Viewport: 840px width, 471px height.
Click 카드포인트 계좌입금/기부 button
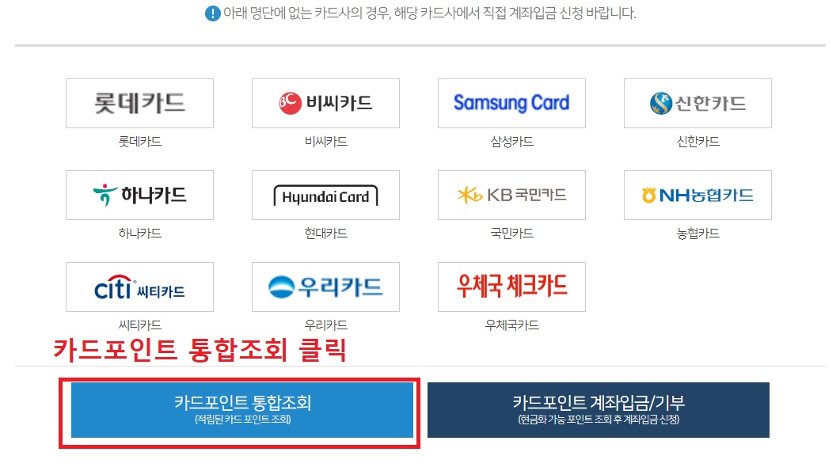599,410
